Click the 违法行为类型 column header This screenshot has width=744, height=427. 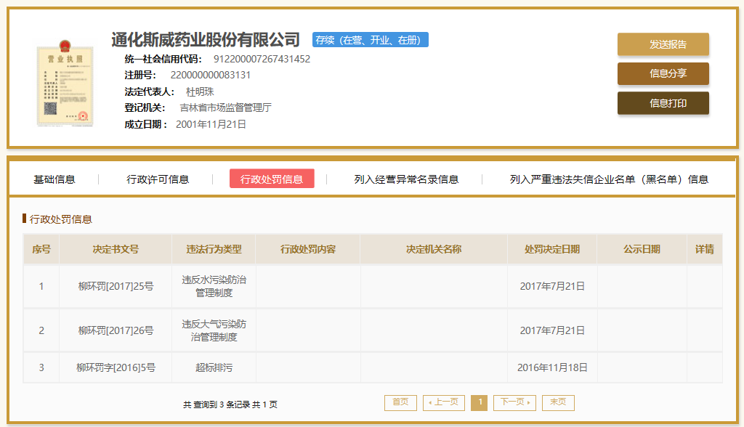tap(214, 249)
